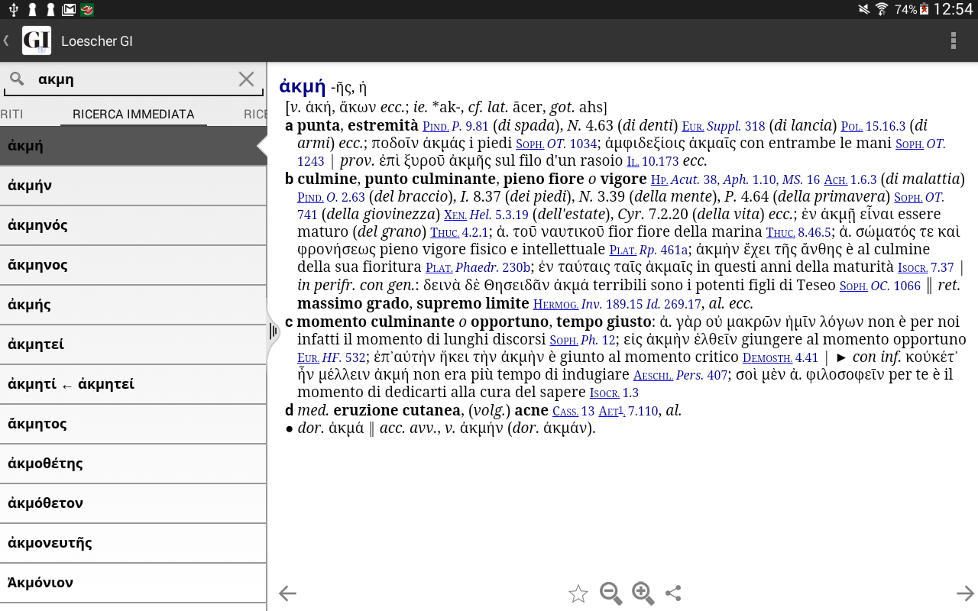This screenshot has width=978, height=611.
Task: Open the Cass. 13 citation link
Action: [x=574, y=411]
